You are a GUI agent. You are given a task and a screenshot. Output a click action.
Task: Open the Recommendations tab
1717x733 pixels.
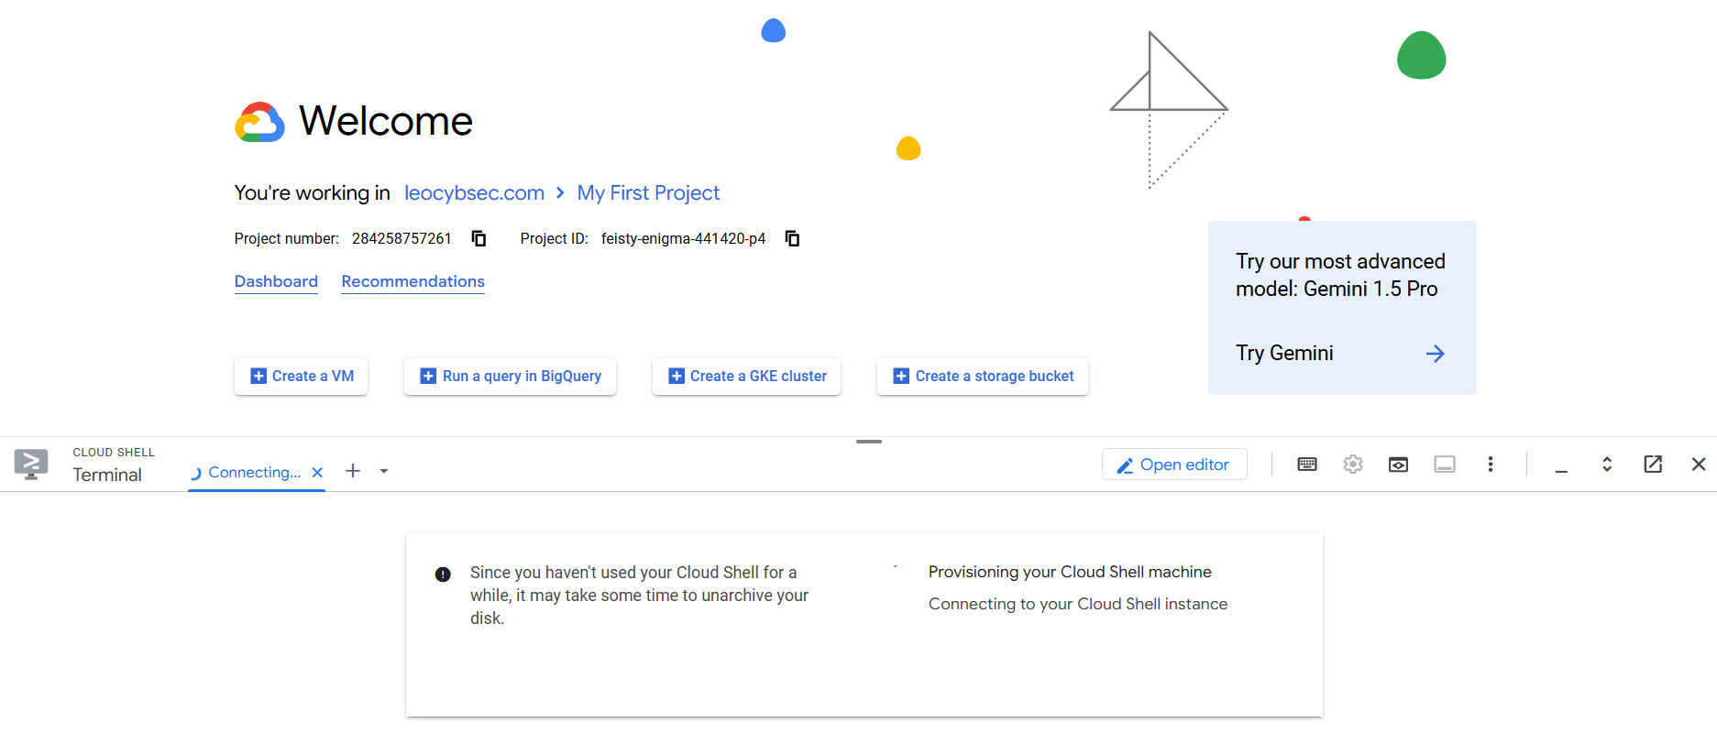pos(413,281)
